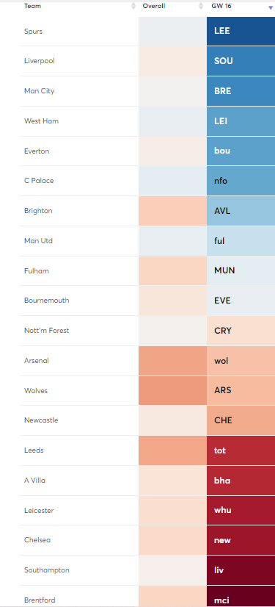Click the Nott'm Forest team name
This screenshot has width=275, height=607.
coord(46,331)
